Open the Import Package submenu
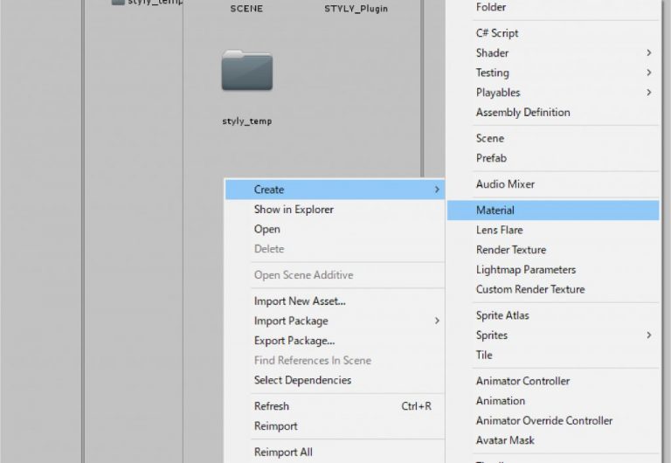This screenshot has height=463, width=671. [291, 321]
